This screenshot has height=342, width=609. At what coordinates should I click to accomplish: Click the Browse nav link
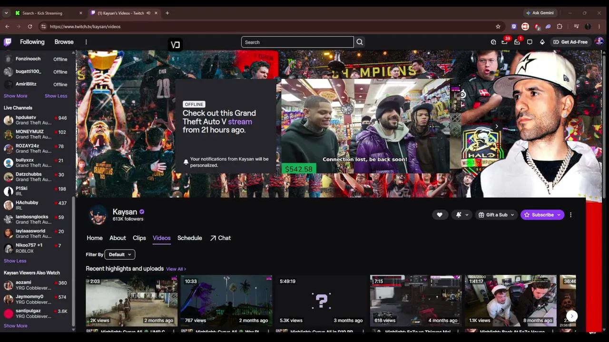pyautogui.click(x=64, y=42)
